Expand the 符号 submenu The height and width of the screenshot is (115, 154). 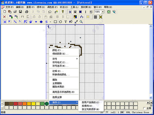pos(64,59)
